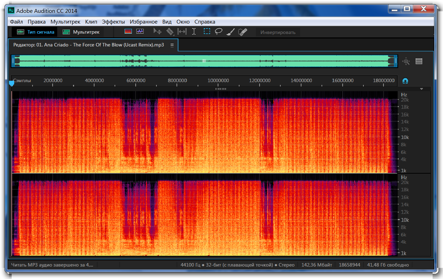Select the Marquee selection tool
Screen dimensions: 443x279
(x=207, y=32)
